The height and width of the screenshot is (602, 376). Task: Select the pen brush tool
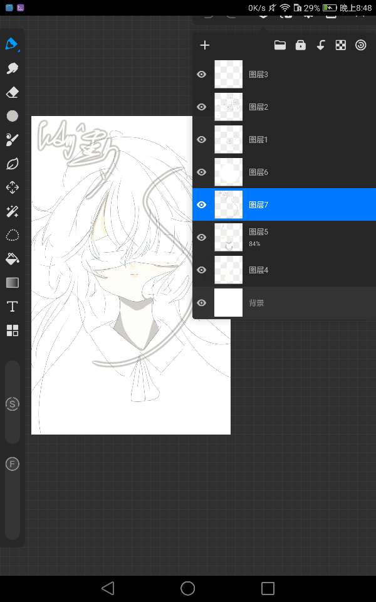coord(12,44)
